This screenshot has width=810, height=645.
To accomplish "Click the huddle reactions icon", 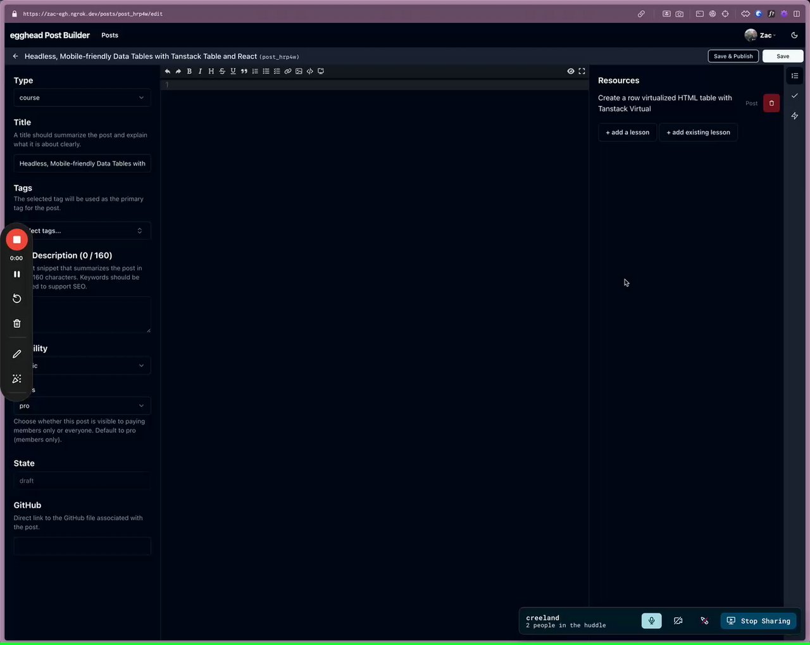I will pyautogui.click(x=704, y=621).
